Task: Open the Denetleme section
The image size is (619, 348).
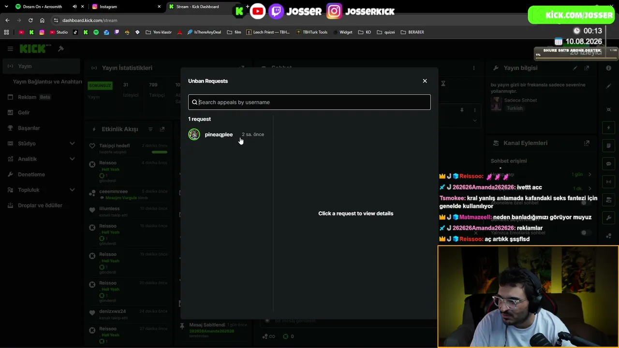Action: [x=41, y=174]
